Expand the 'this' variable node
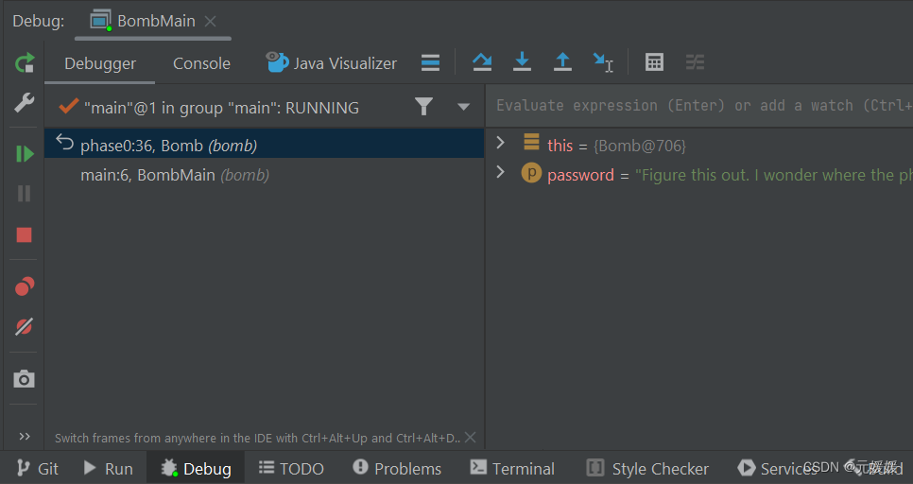 [x=500, y=143]
